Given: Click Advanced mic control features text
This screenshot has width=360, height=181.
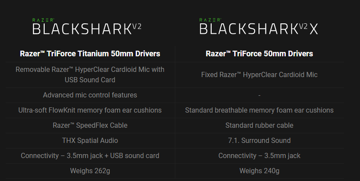Looking at the screenshot, I should coord(90,95).
